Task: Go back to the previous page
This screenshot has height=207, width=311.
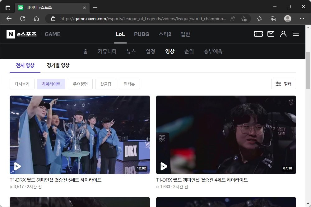Action: tap(9, 19)
